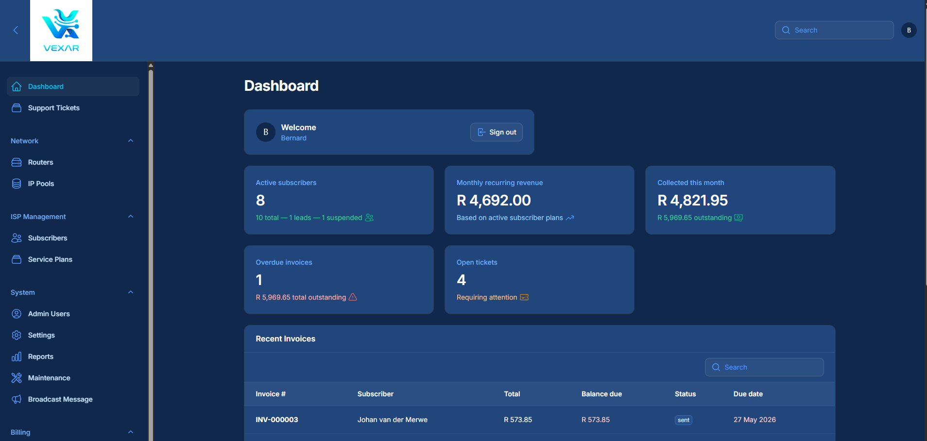
Task: Click the Due date column header
Action: 748,394
